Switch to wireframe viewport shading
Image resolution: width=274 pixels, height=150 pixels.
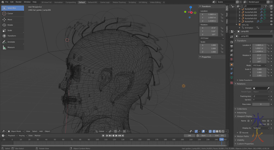click(214, 131)
